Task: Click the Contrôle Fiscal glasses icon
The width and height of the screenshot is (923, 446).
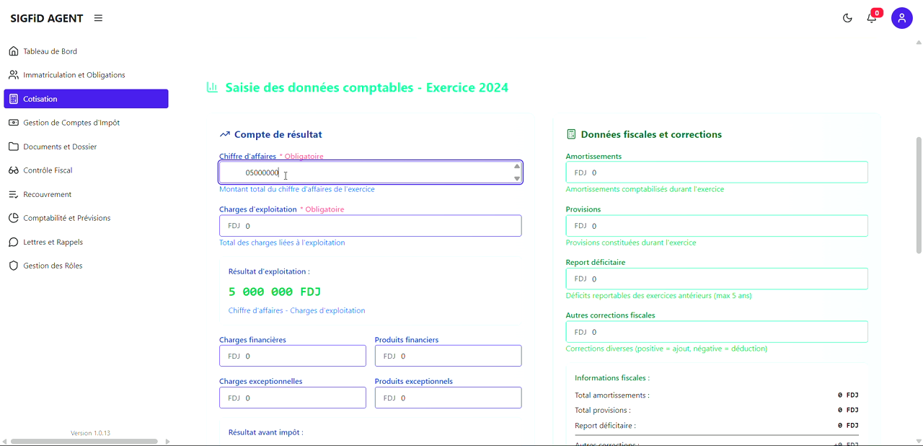Action: pos(12,170)
